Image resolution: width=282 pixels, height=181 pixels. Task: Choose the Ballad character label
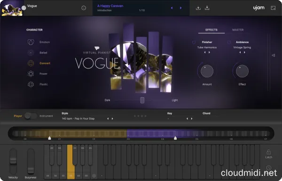pos(43,53)
